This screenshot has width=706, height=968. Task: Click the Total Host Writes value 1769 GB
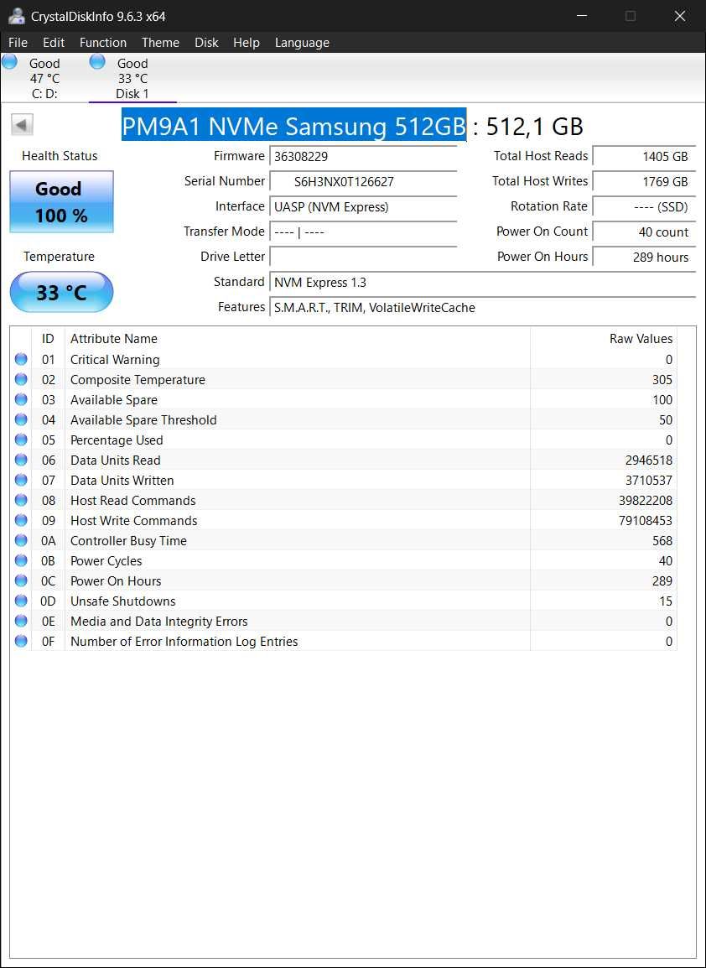[x=644, y=182]
